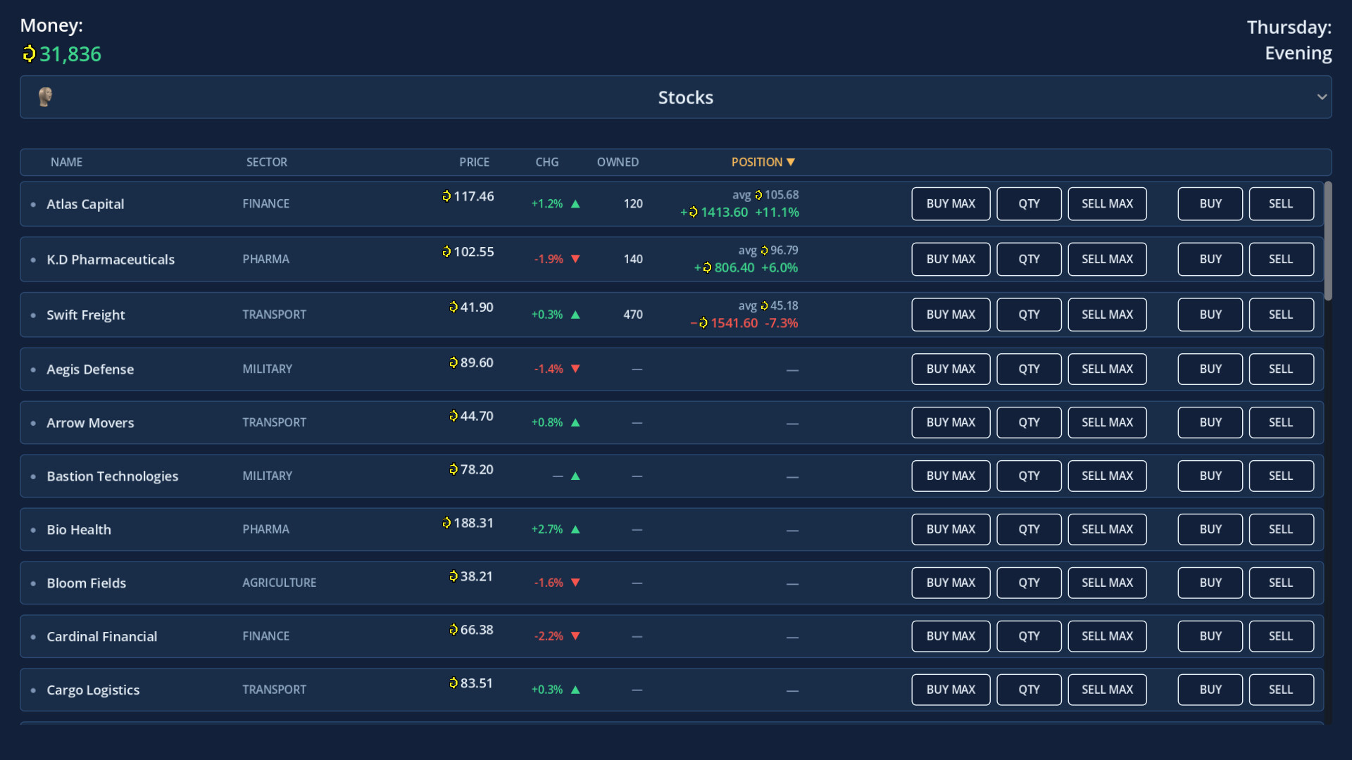The width and height of the screenshot is (1352, 760).
Task: Select the Swift Freight stock name
Action: 86,315
